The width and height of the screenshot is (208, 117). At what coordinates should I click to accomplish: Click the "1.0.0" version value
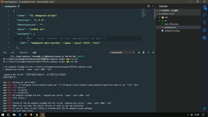tap(39, 20)
